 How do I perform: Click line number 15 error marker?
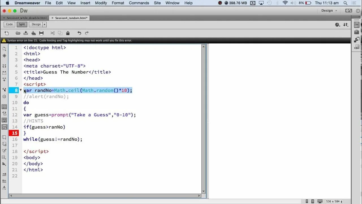click(14, 133)
